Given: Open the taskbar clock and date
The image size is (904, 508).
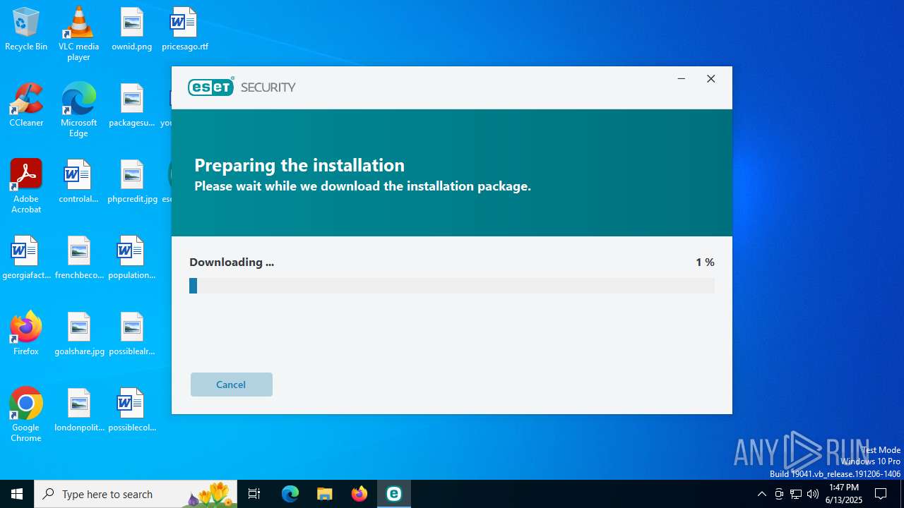Looking at the screenshot, I should 844,494.
